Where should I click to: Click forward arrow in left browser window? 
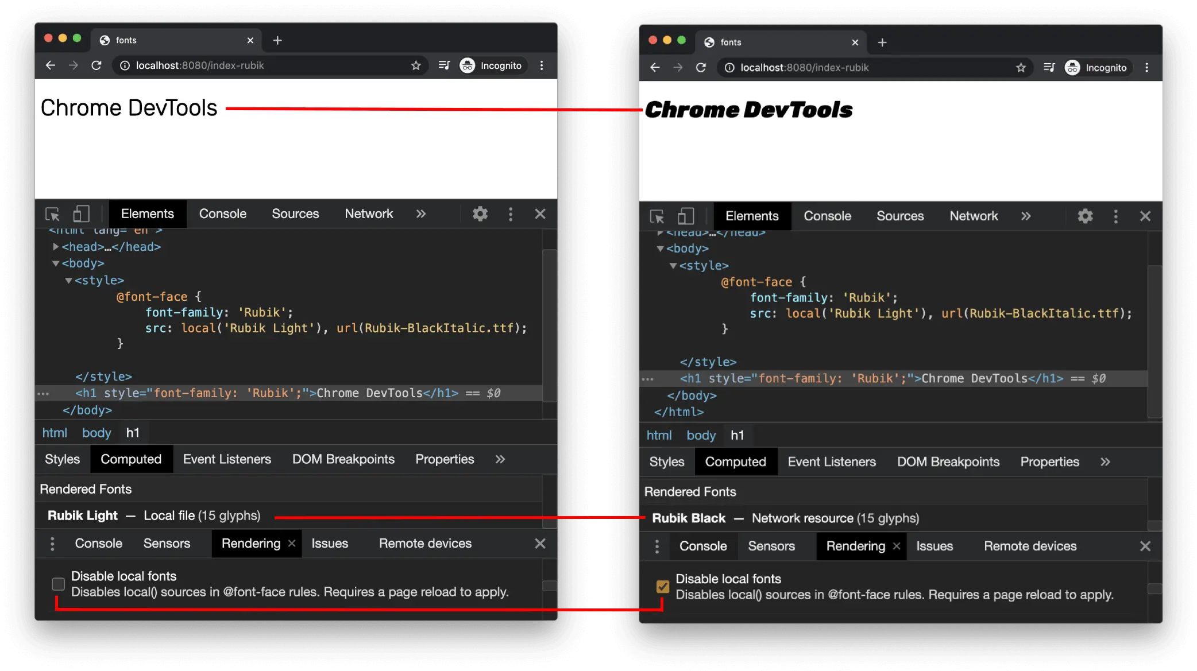[74, 65]
